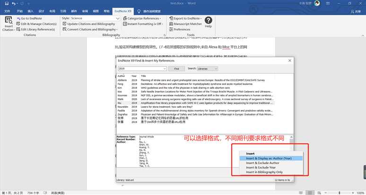Open EndNote Preferences

[180, 30]
